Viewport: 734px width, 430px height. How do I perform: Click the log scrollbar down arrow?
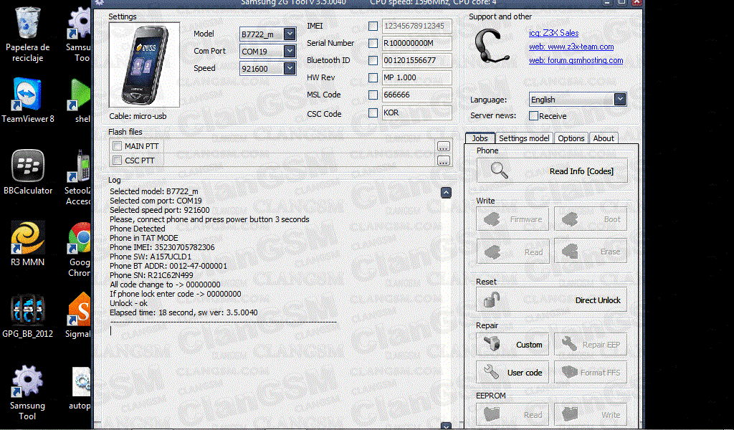click(446, 426)
